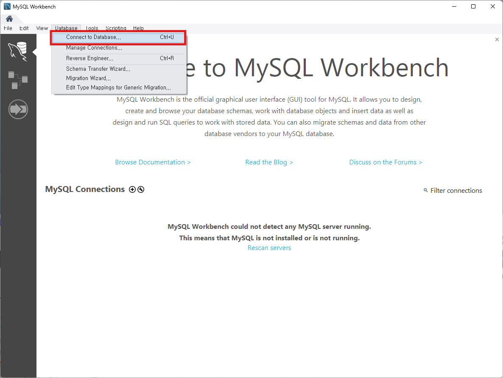The height and width of the screenshot is (378, 503).
Task: Maximize the MySQL Workbench window
Action: point(473,6)
